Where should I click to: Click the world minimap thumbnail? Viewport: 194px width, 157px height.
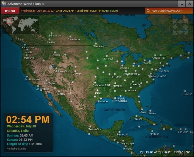(x=20, y=25)
